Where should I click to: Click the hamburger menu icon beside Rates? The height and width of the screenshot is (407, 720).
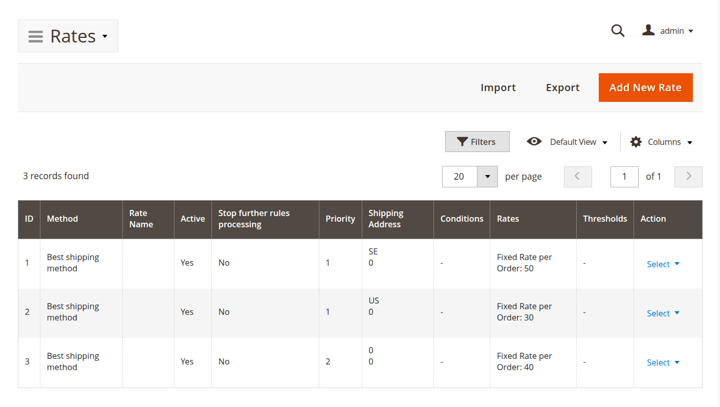(35, 36)
